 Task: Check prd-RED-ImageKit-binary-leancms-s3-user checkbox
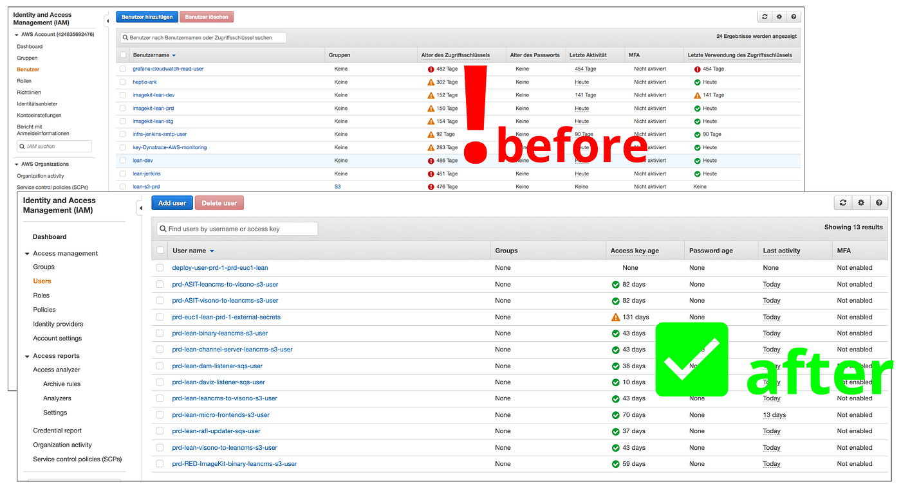[160, 464]
